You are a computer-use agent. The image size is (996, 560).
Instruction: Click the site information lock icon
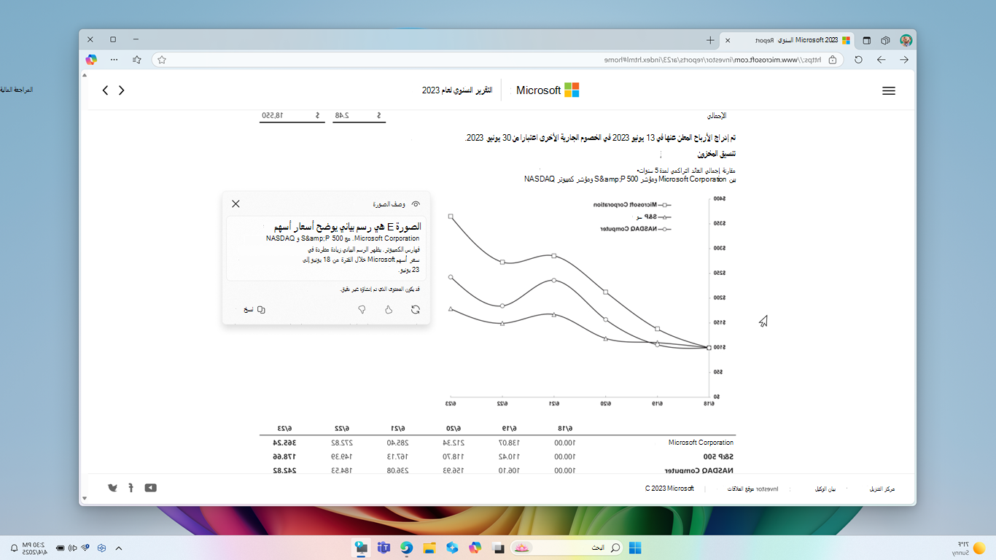point(833,60)
